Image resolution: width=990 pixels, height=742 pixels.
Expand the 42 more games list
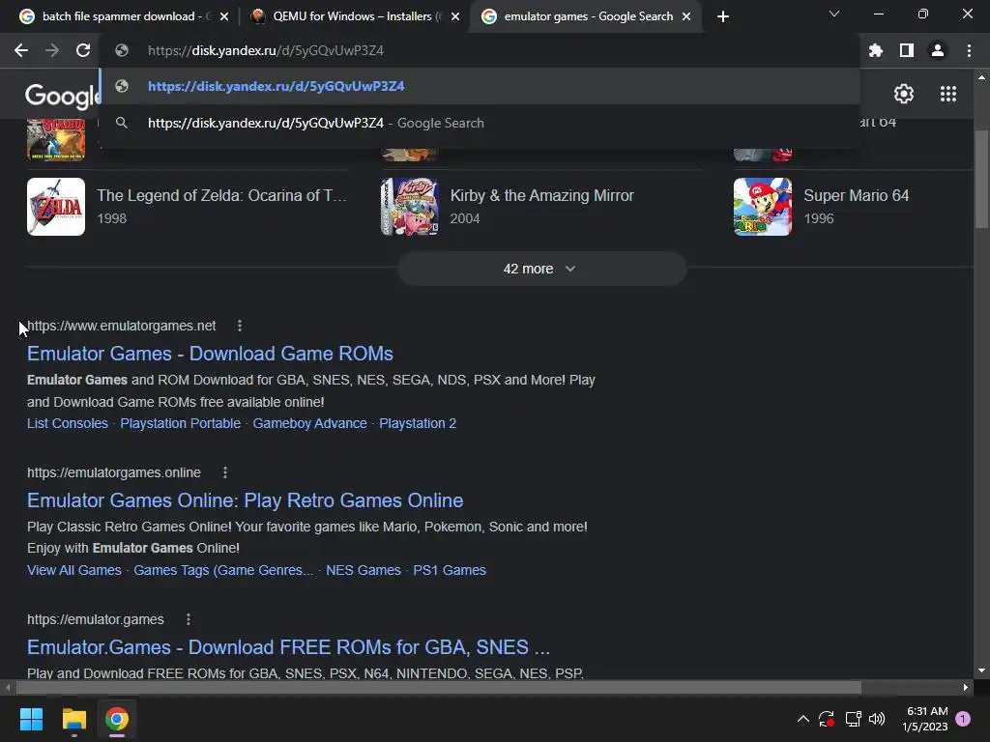(x=541, y=269)
